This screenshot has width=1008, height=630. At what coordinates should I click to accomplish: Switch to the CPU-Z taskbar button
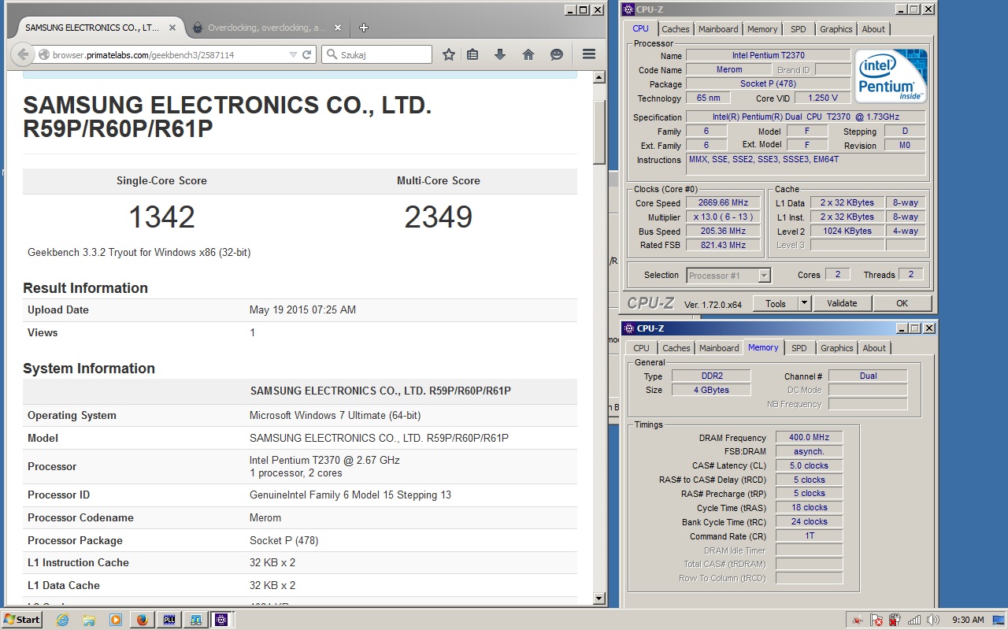click(x=221, y=620)
